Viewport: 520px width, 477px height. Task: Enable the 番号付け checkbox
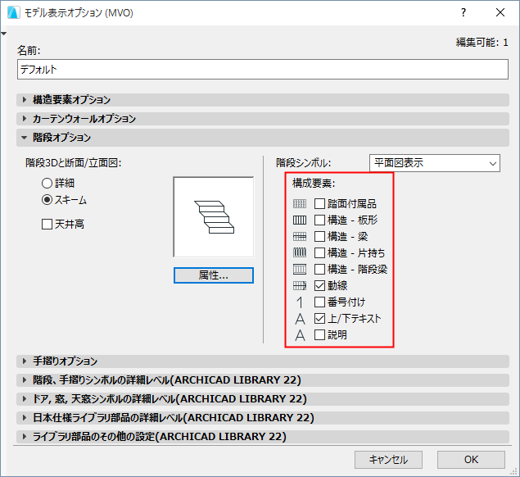[x=319, y=302]
